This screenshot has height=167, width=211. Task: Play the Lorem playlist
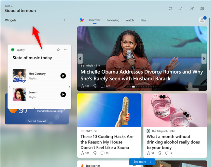click(x=63, y=94)
